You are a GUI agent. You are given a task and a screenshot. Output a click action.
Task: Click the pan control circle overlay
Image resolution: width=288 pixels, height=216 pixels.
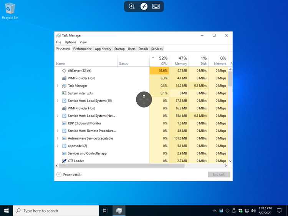point(144,100)
